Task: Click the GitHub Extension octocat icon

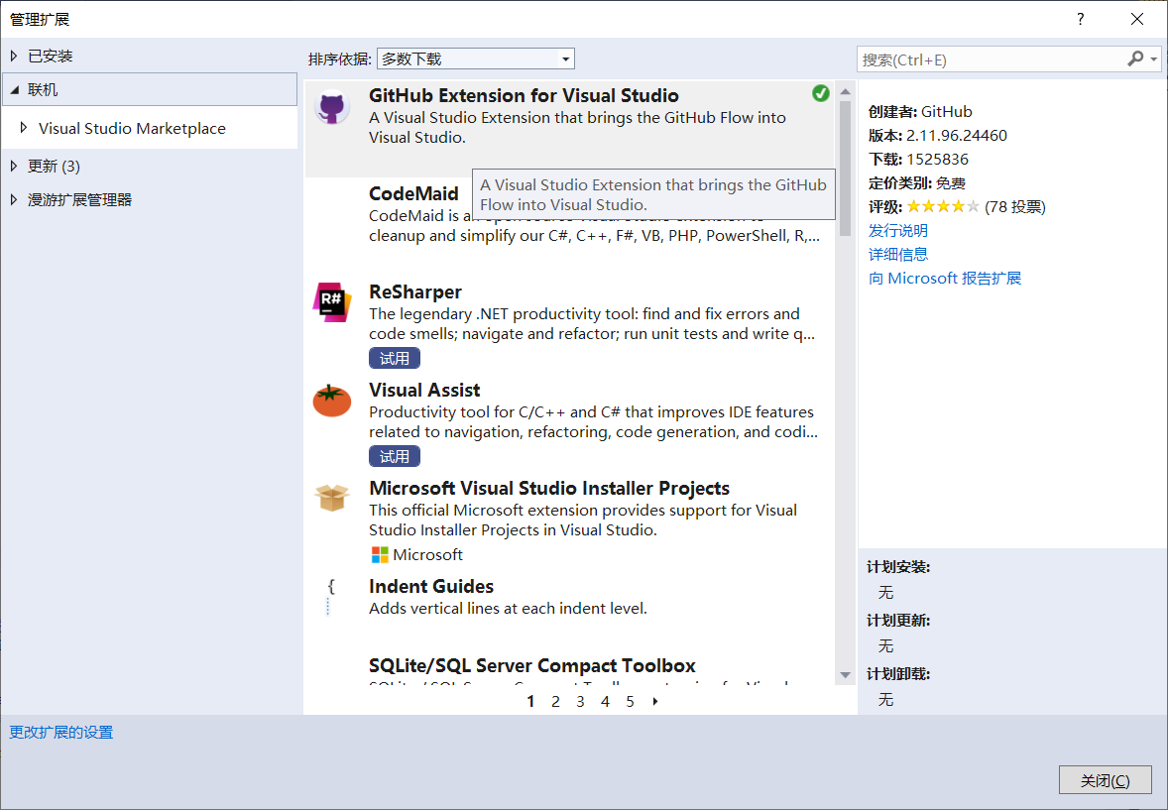Action: click(331, 109)
